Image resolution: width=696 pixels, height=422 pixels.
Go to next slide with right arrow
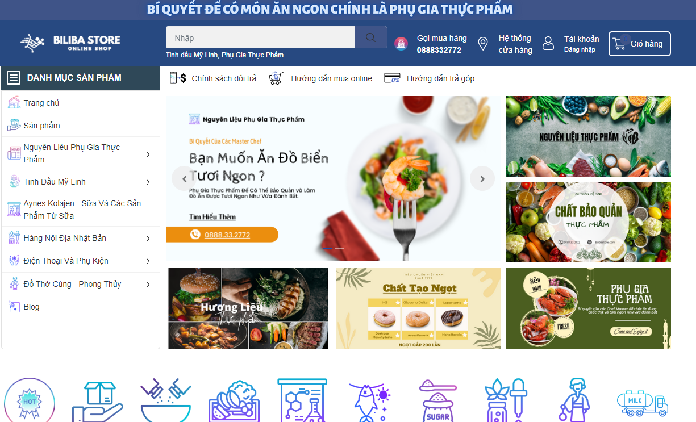click(482, 179)
